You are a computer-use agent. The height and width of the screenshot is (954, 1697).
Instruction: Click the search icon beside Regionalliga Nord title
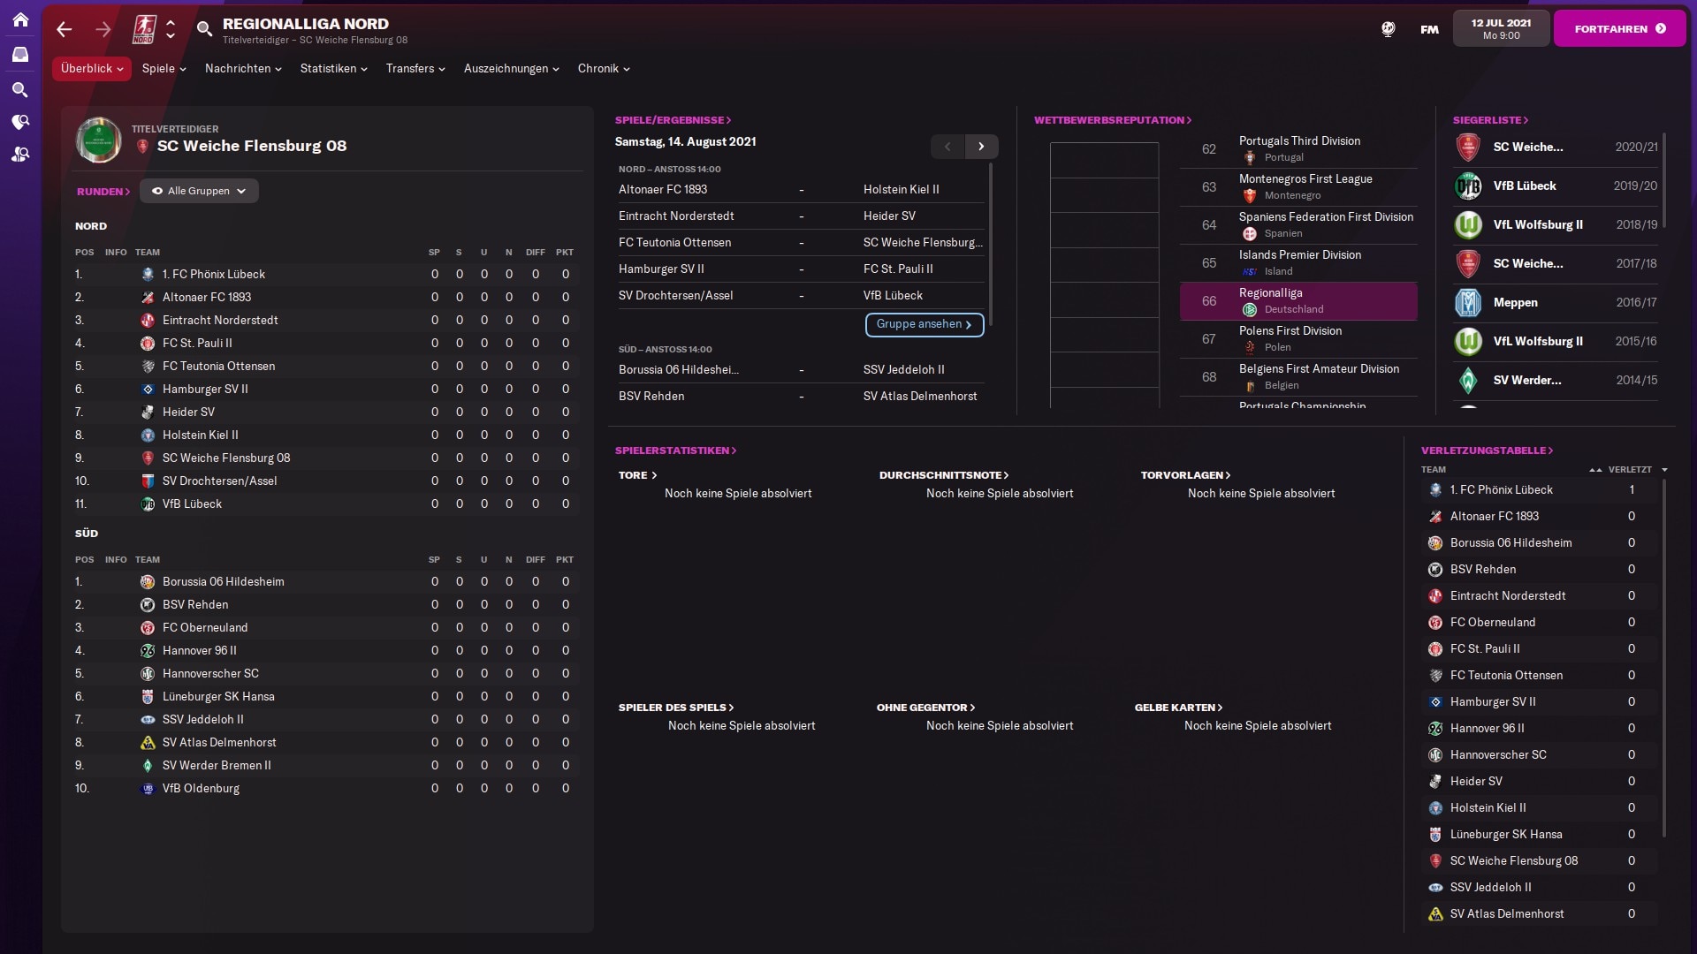click(204, 29)
